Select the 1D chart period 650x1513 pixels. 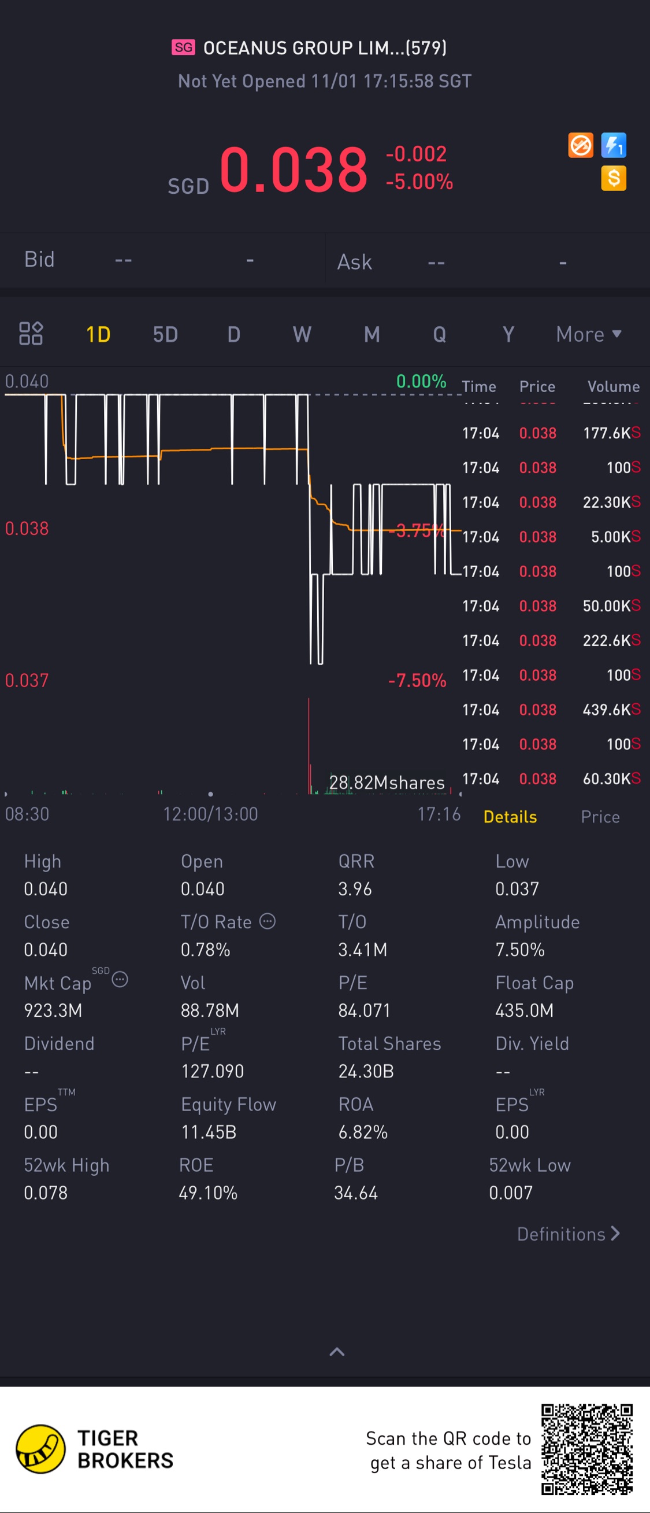tap(98, 334)
